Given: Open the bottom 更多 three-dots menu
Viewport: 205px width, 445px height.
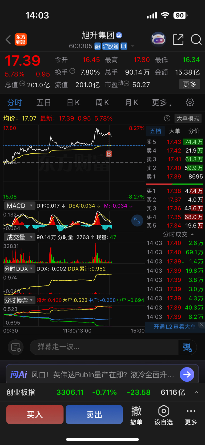Looking at the screenshot, I should click(191, 415).
